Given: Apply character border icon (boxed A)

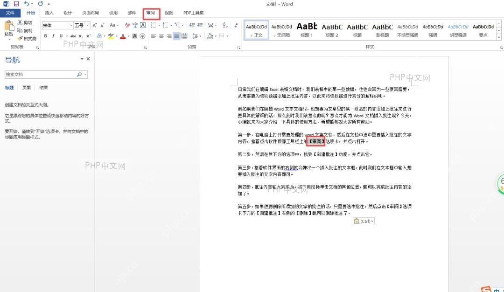Looking at the screenshot, I should pyautogui.click(x=143, y=25).
